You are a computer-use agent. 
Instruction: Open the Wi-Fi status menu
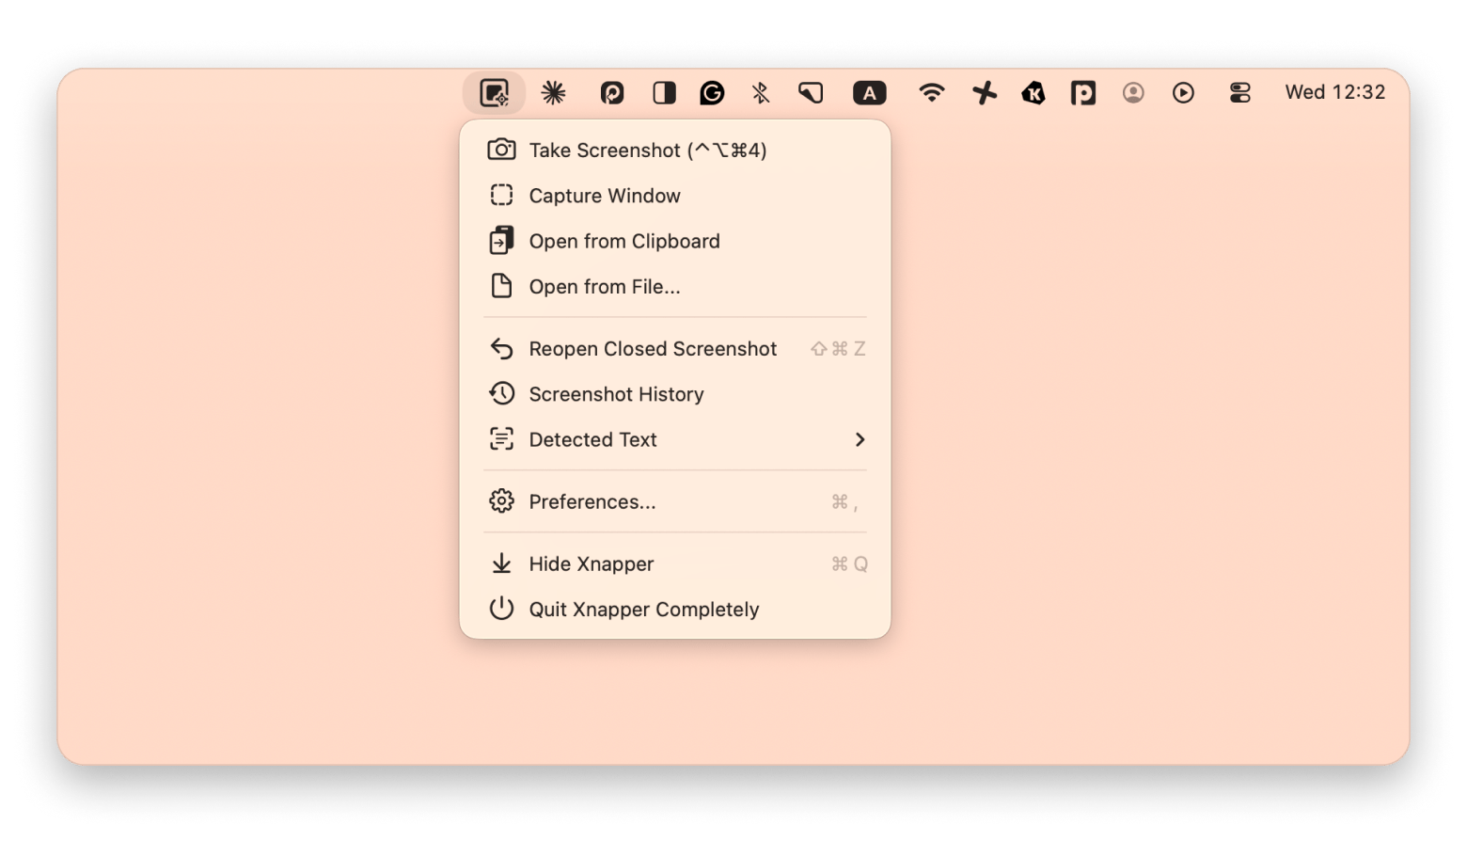click(x=931, y=92)
